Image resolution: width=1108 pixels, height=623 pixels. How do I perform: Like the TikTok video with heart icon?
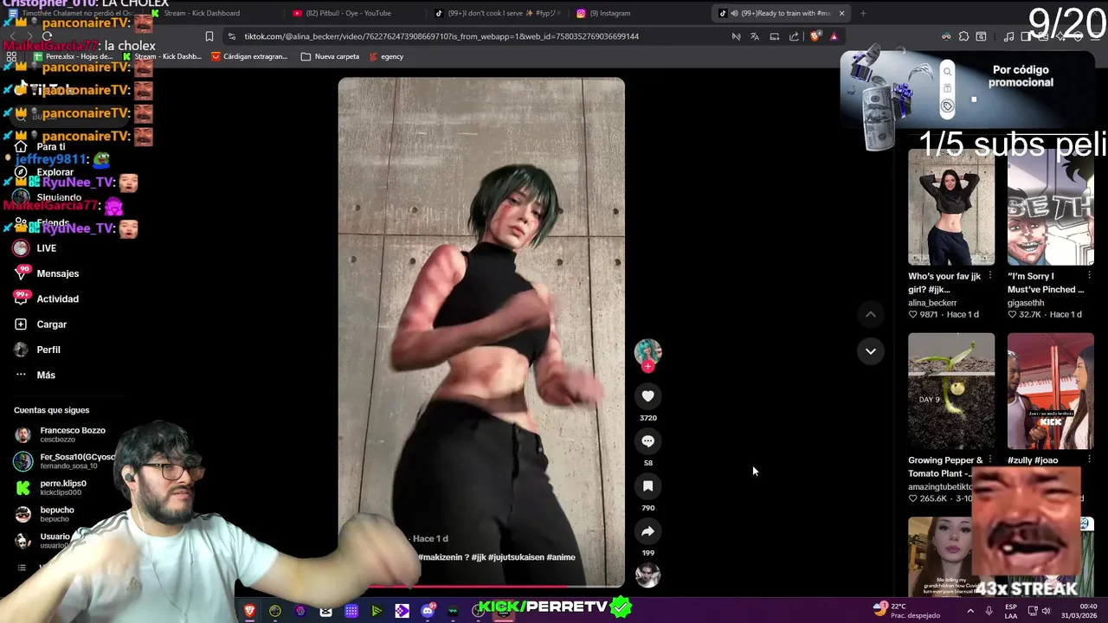647,395
